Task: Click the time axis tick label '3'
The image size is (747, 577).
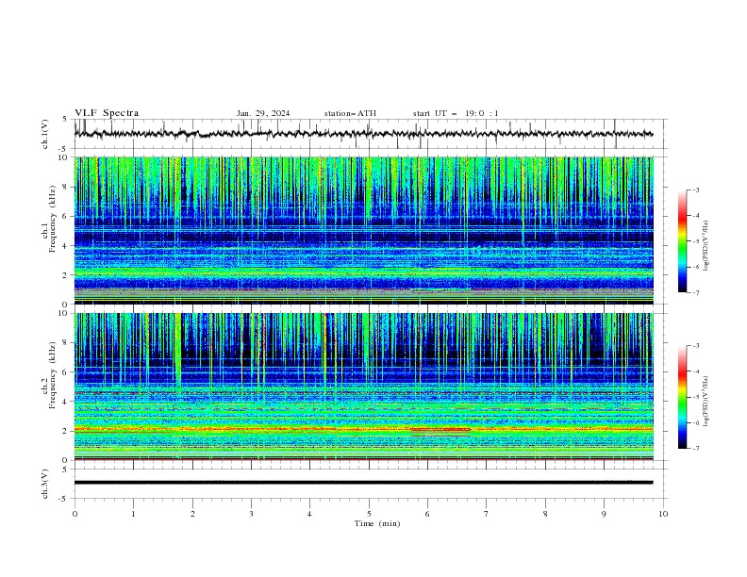Action: coord(251,514)
